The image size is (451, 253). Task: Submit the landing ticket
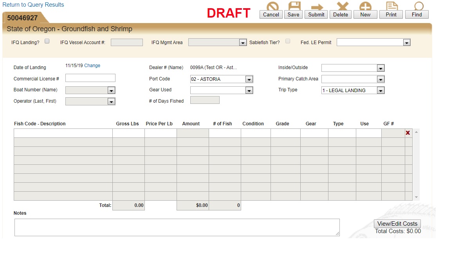coord(316,14)
